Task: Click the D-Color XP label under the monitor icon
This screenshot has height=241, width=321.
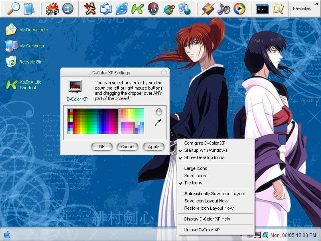Action: (x=77, y=99)
